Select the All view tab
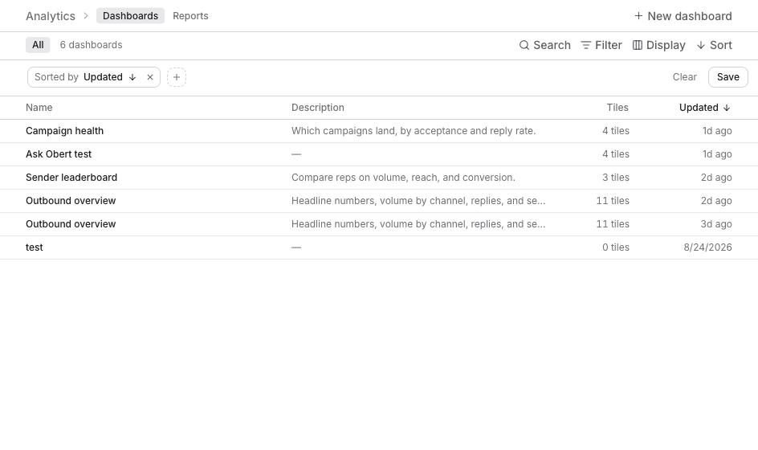This screenshot has height=450, width=758. coord(38,45)
